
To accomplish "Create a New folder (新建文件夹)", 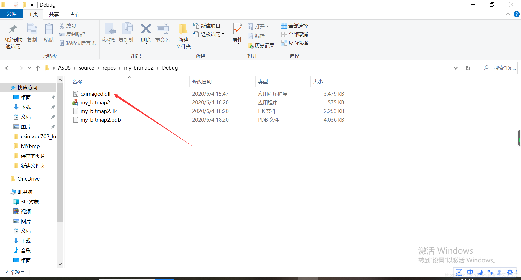I will tap(183, 36).
